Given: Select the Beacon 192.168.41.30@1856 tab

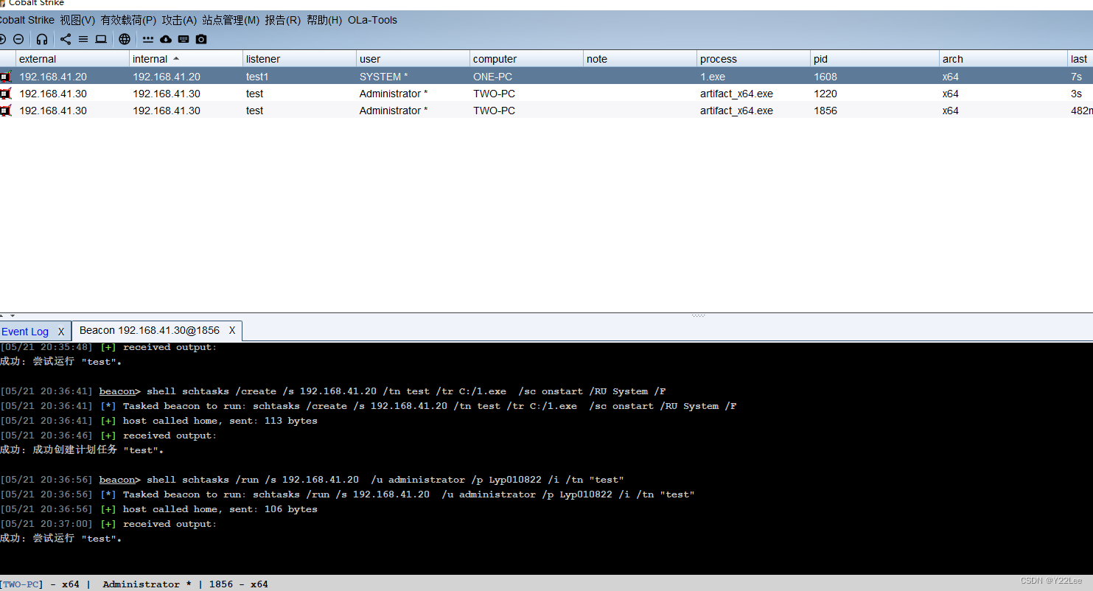Looking at the screenshot, I should click(x=150, y=330).
